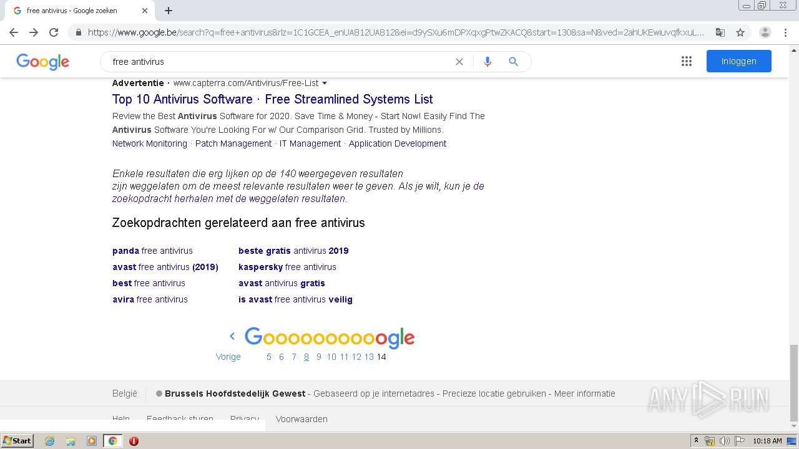Search related: panda free antivirus

click(x=152, y=251)
